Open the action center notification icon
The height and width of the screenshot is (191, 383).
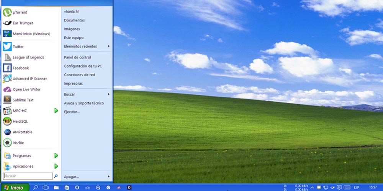339,187
